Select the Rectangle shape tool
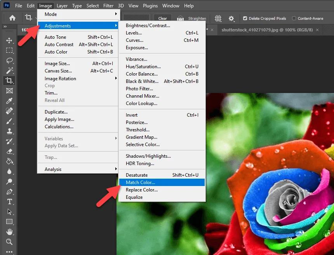334x255 pixels. [x=9, y=222]
